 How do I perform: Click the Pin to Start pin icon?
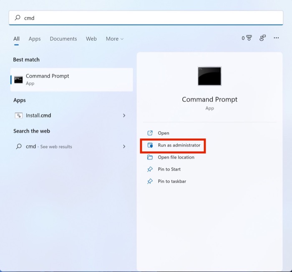point(150,169)
